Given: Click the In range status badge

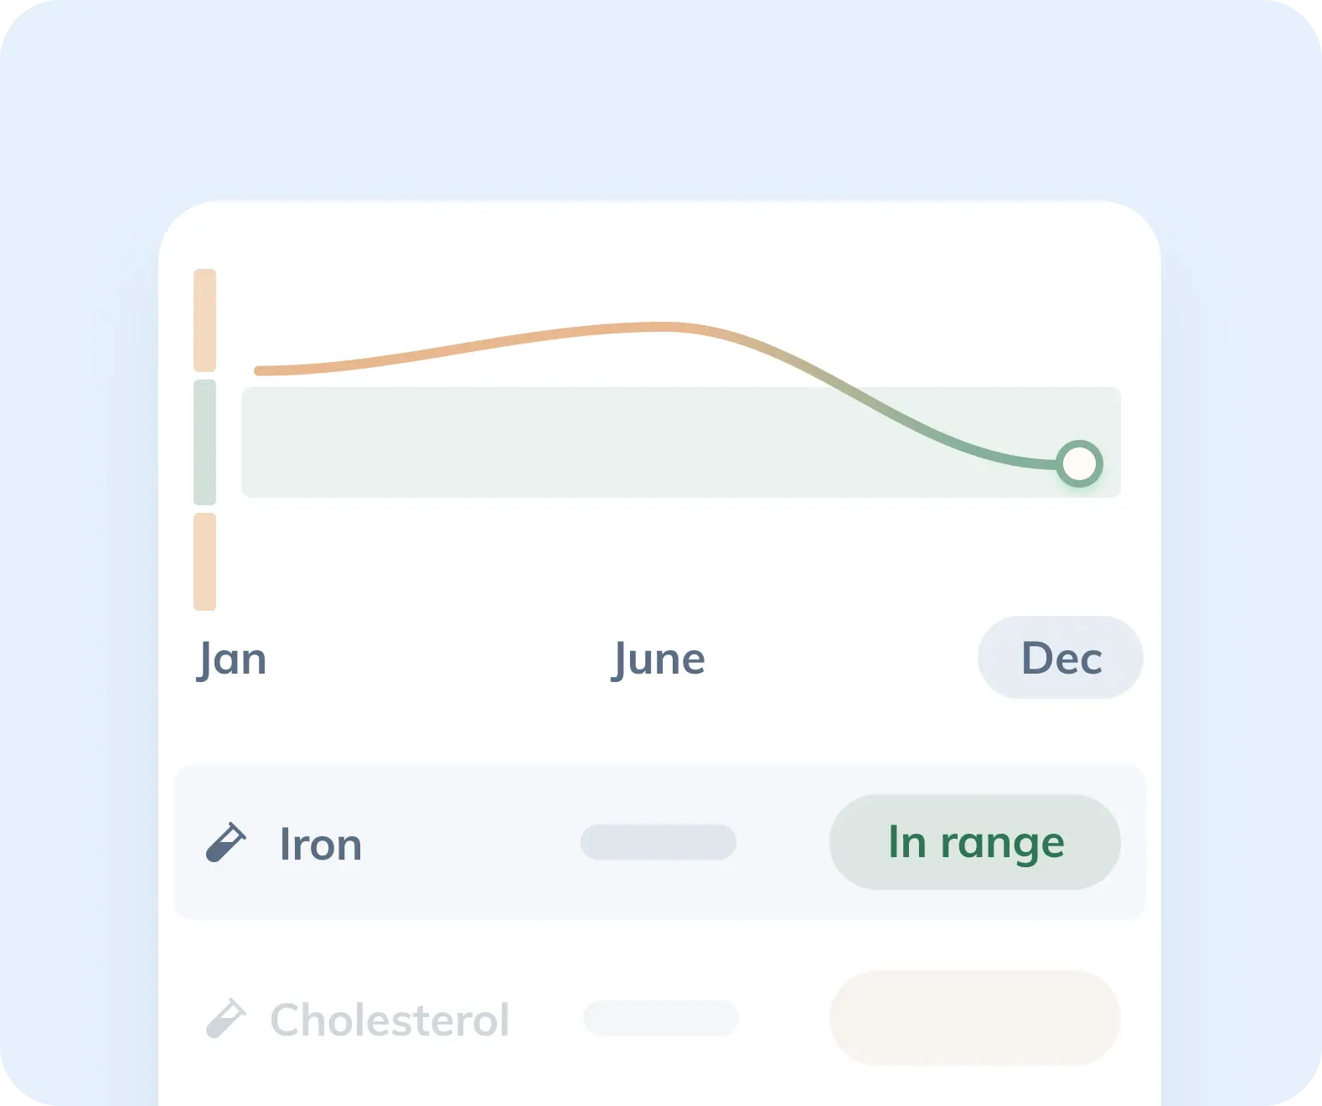Looking at the screenshot, I should (x=975, y=842).
